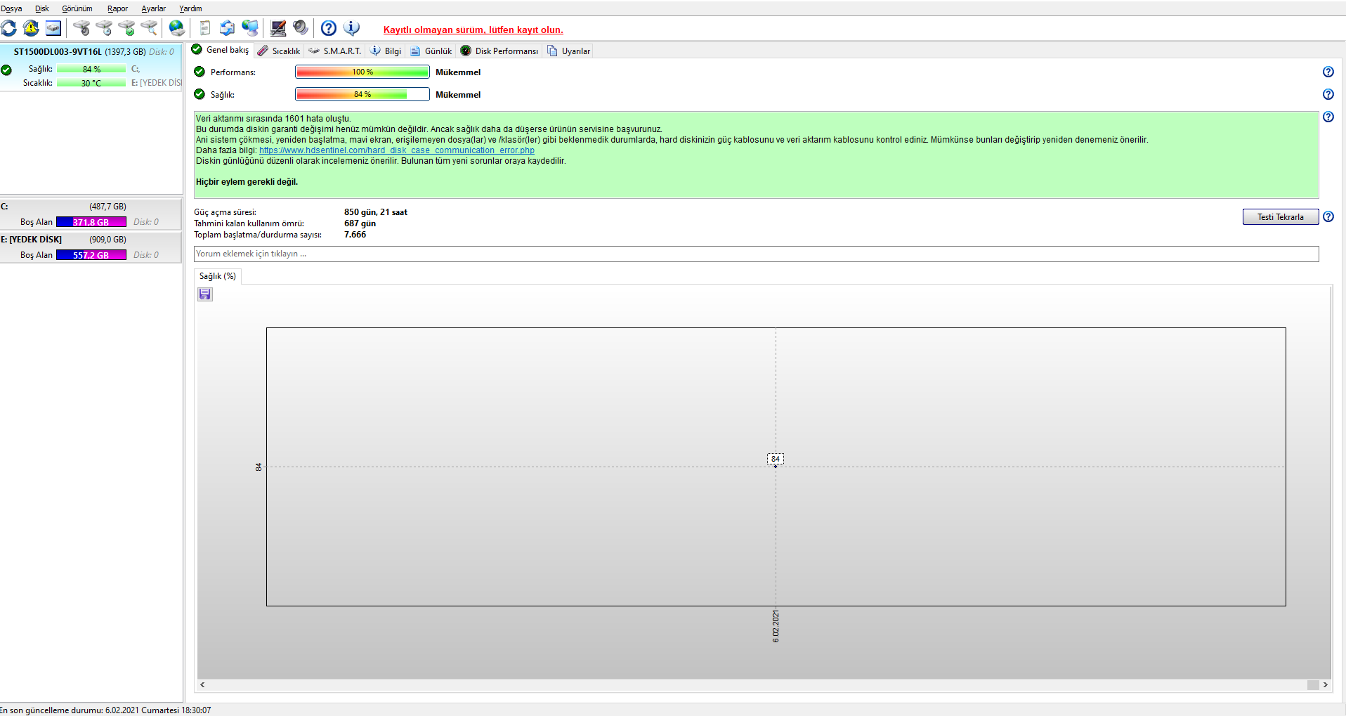Viewport: 1346px width, 716px height.
Task: Click the estimated remaining lifetime '687 gün'
Action: (x=360, y=223)
